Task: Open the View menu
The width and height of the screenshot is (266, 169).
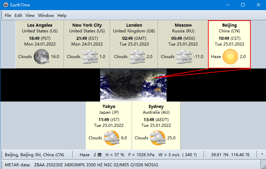Action: click(x=30, y=16)
